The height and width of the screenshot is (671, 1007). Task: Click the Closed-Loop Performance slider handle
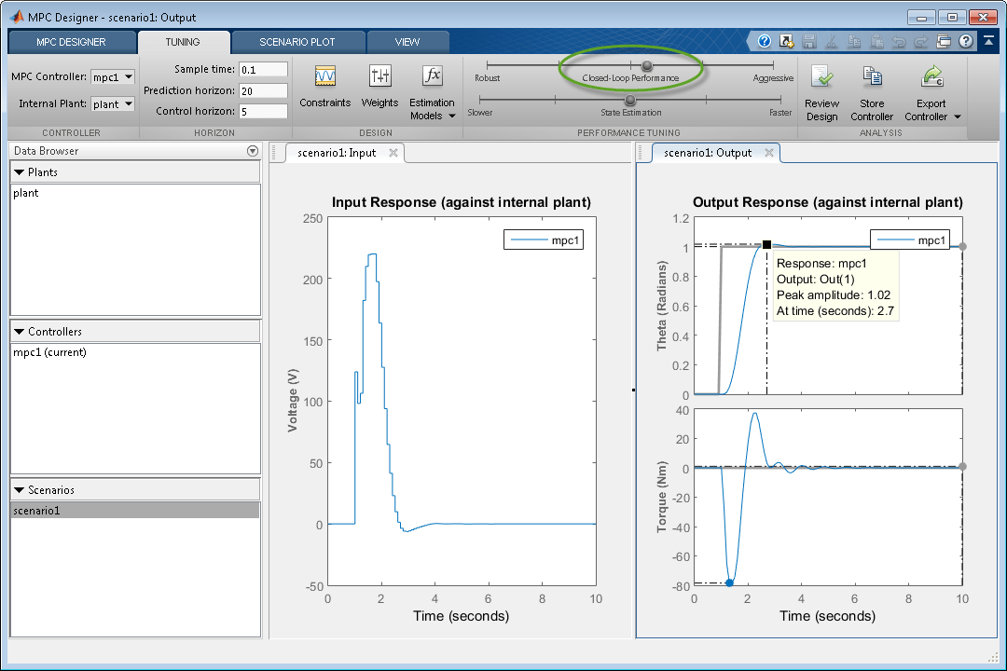pyautogui.click(x=647, y=66)
